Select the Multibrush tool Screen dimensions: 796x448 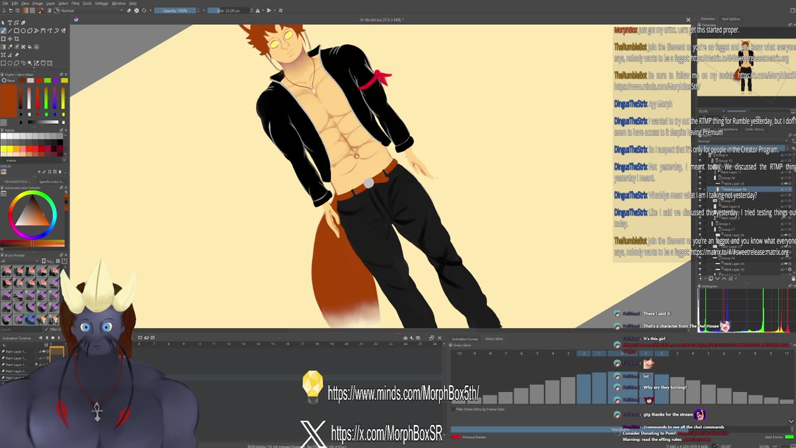pos(63,30)
